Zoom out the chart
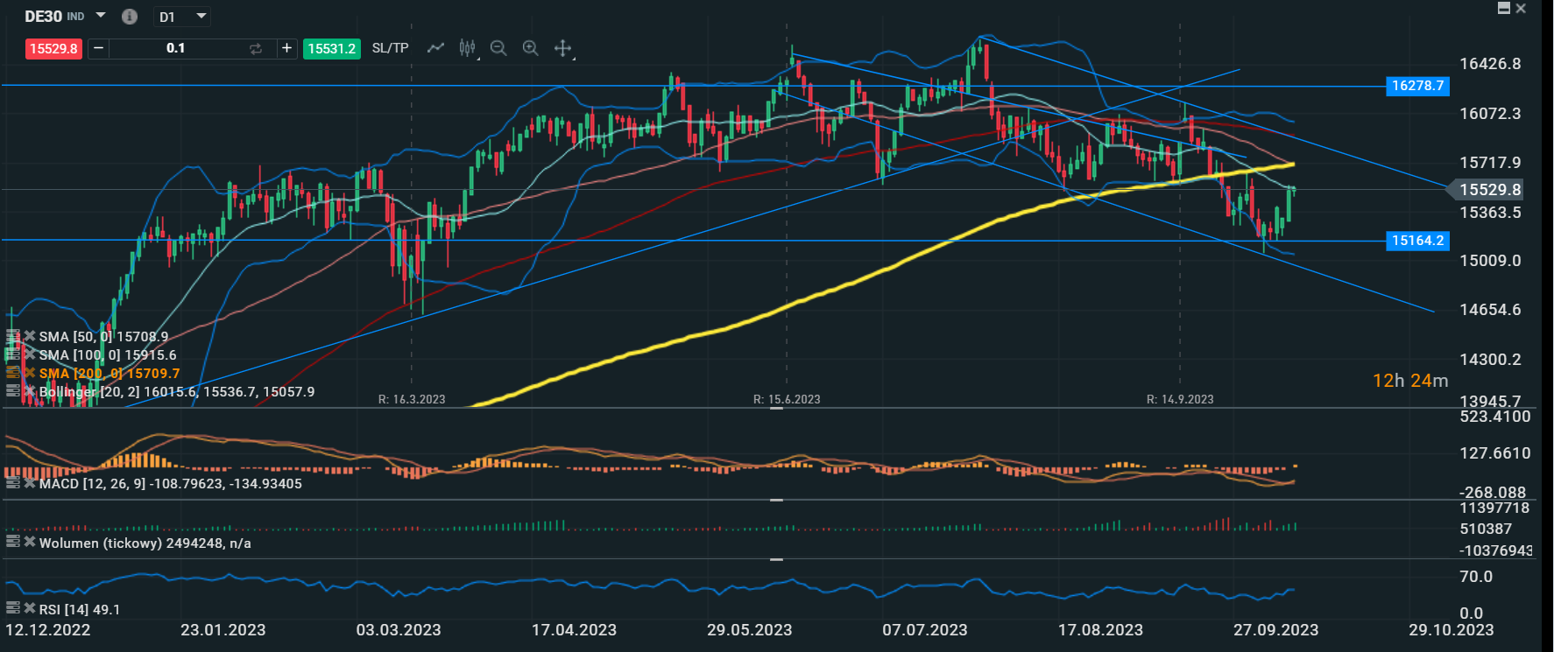Image resolution: width=1554 pixels, height=652 pixels. tap(498, 48)
